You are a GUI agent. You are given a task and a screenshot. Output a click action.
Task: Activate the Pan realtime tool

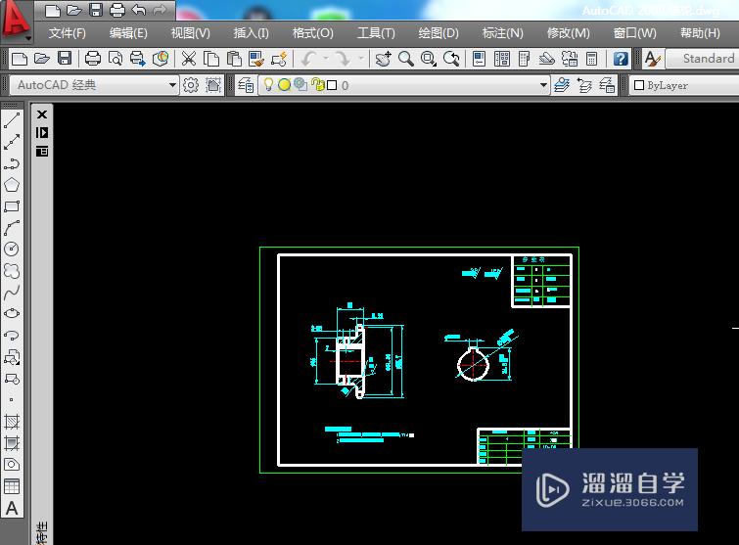383,59
